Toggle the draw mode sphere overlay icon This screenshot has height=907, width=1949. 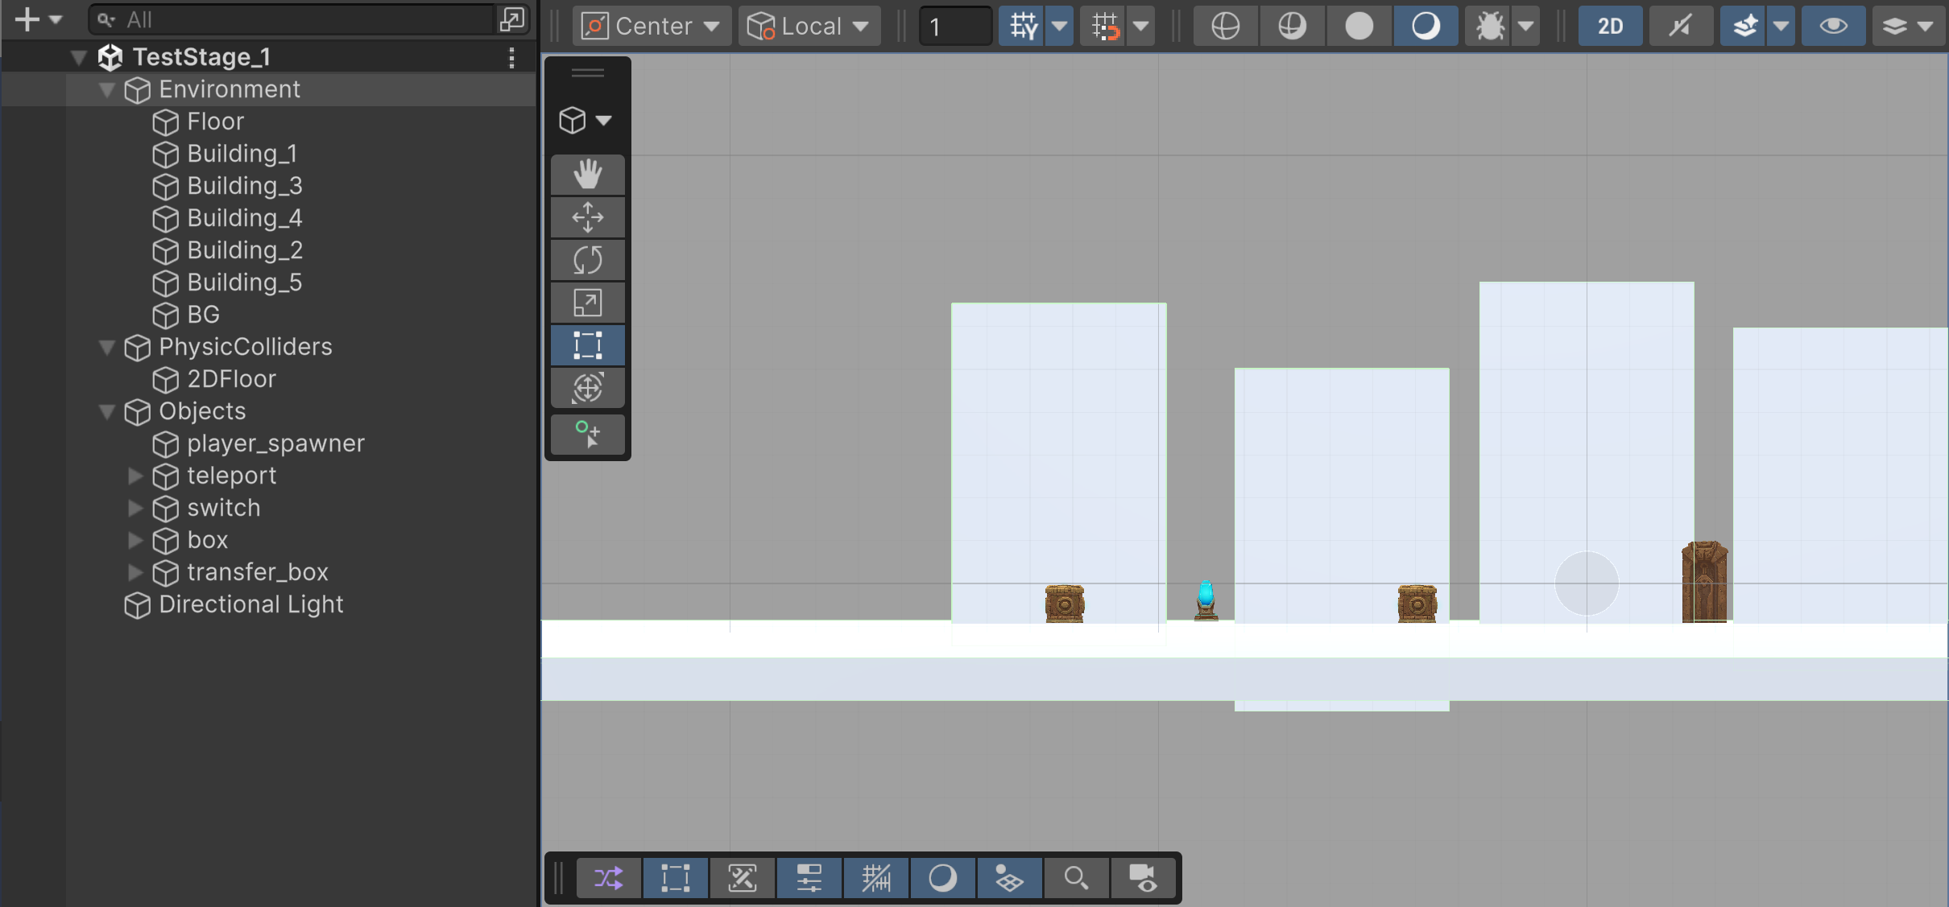pyautogui.click(x=943, y=877)
